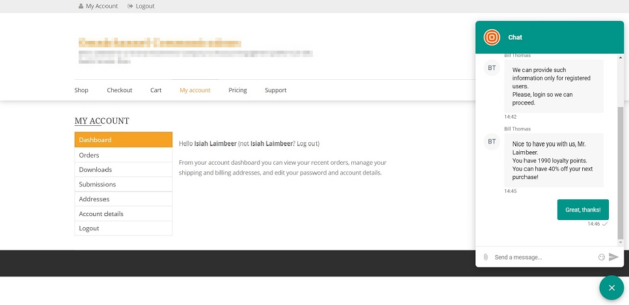Click the BT avatar next to 14:45 message
This screenshot has height=305, width=629.
(x=492, y=141)
